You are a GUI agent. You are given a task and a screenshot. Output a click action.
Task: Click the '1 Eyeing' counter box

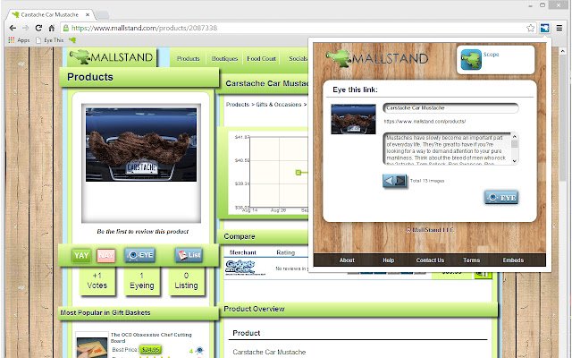pos(141,281)
